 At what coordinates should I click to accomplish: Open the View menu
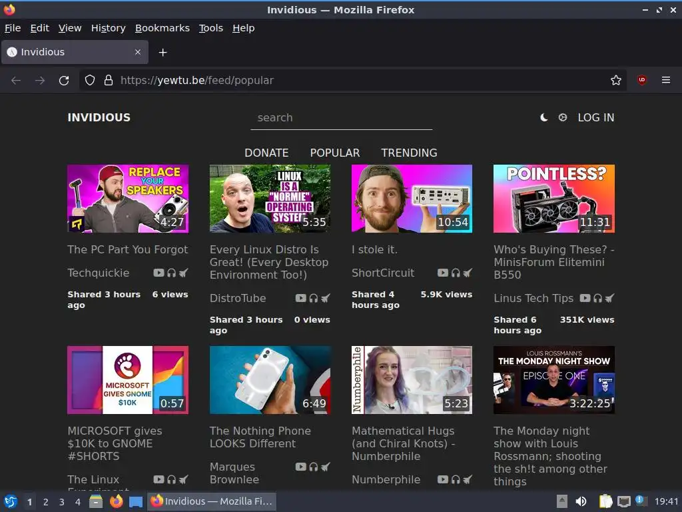(x=70, y=28)
